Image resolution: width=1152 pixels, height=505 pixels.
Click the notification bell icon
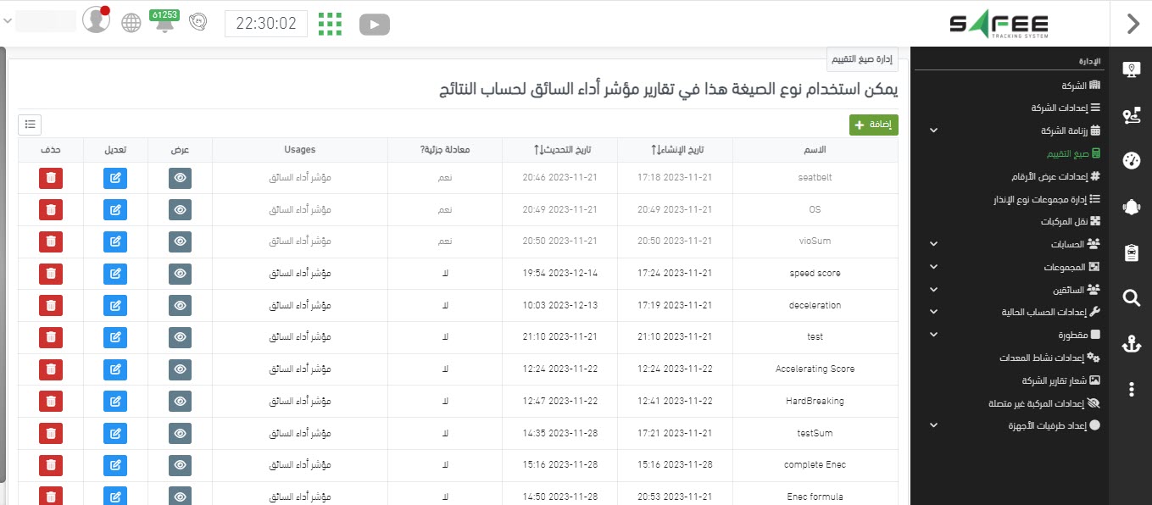[x=164, y=24]
